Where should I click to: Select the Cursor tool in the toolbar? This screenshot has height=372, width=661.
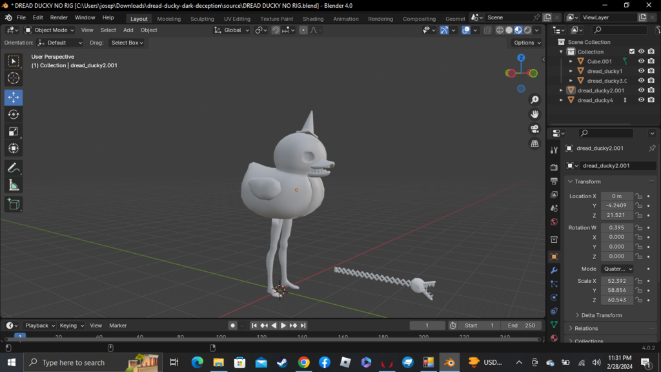click(14, 78)
